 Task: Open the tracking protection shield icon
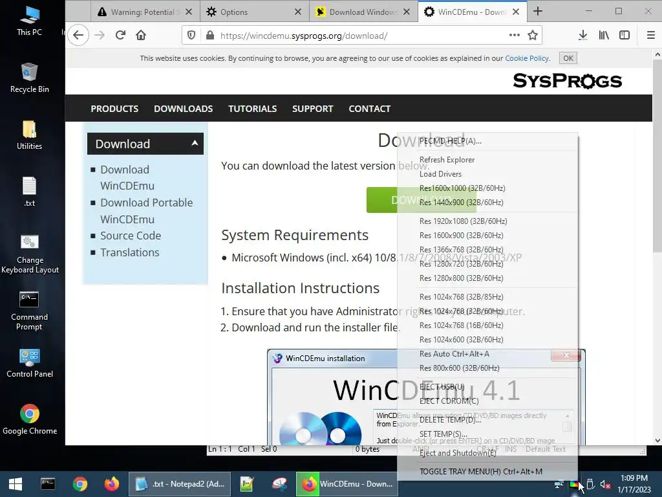tap(191, 35)
